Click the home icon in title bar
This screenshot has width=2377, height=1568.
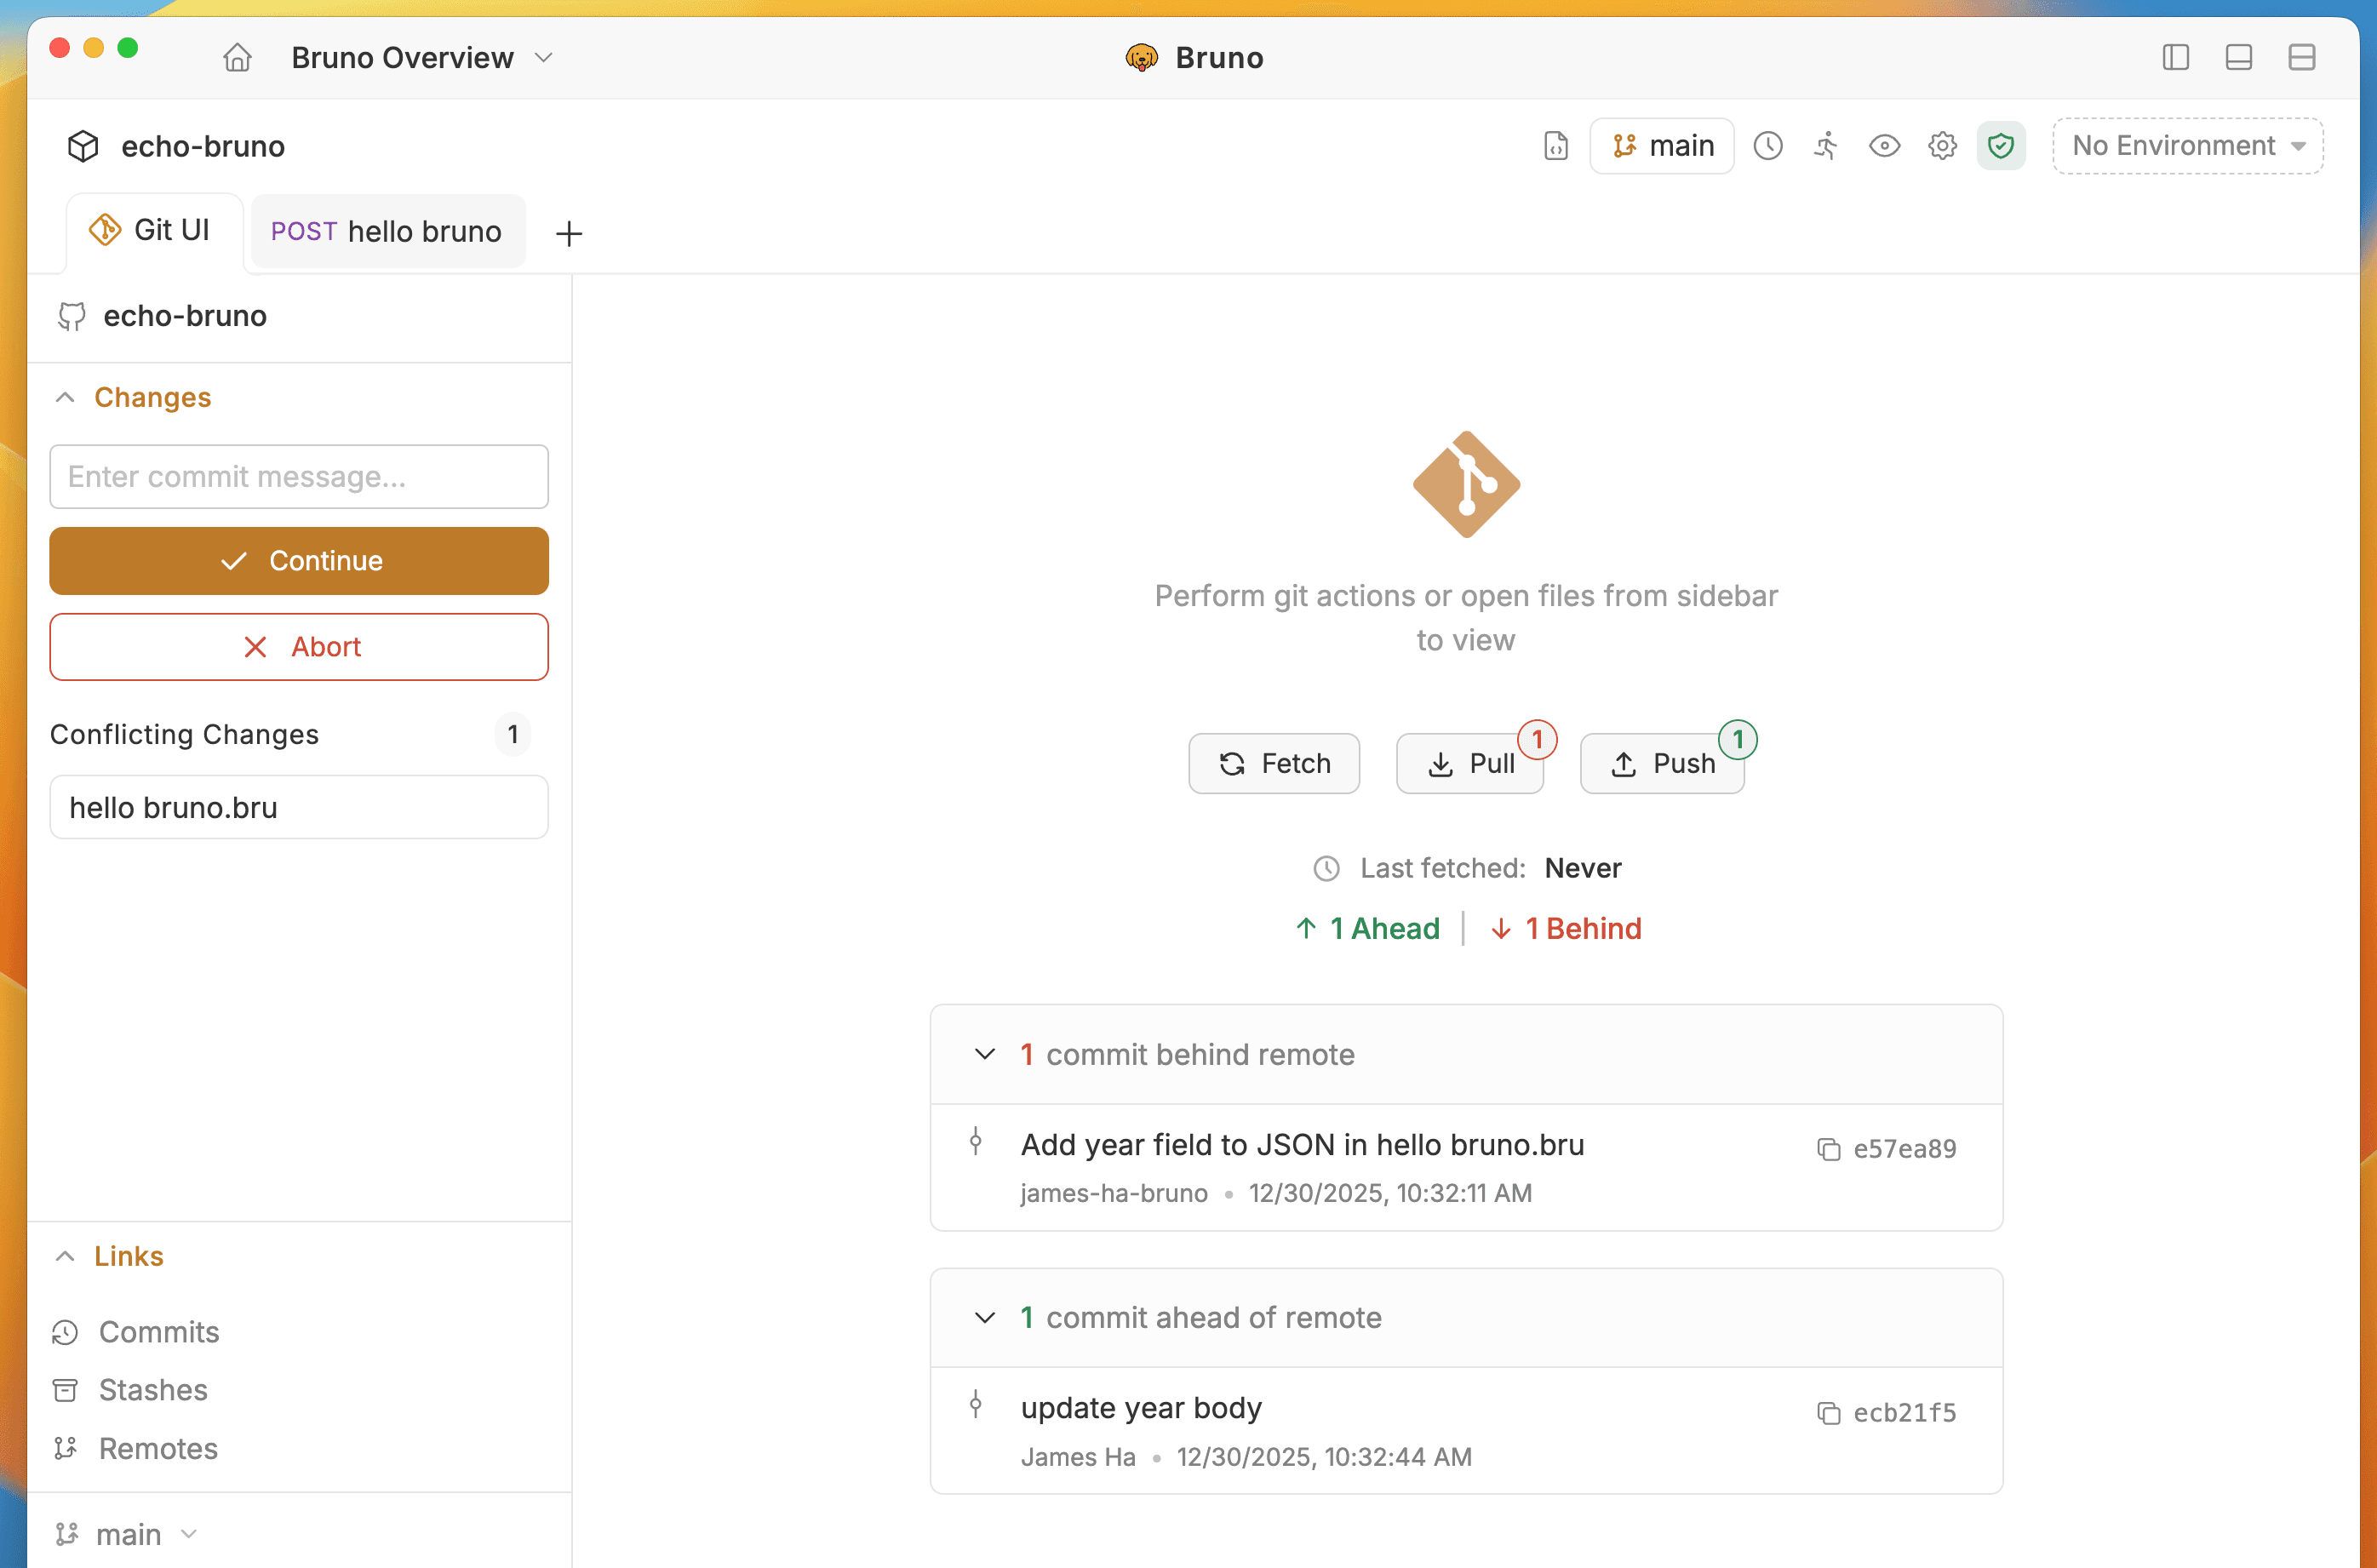click(237, 58)
